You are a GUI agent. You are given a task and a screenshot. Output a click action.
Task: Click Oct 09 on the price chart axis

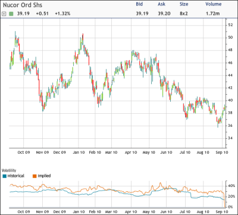point(23,152)
